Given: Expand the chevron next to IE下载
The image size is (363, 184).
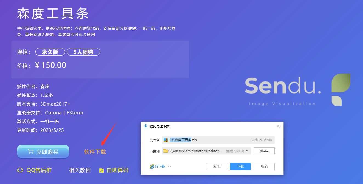Looking at the screenshot, I should click(x=169, y=166).
